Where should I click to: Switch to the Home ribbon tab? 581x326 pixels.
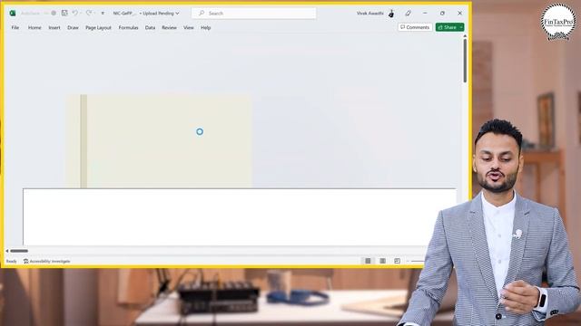(x=34, y=27)
